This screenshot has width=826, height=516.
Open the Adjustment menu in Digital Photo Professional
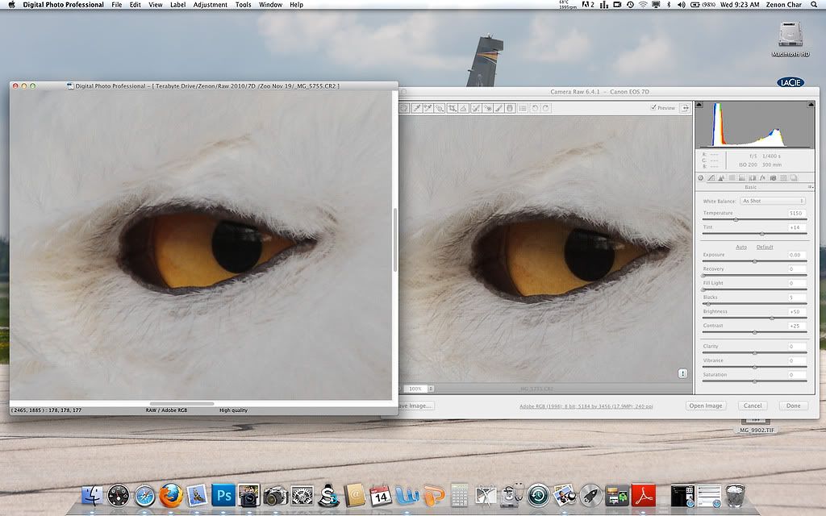coord(210,4)
